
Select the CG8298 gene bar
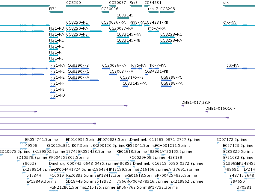tap(168, 12)
